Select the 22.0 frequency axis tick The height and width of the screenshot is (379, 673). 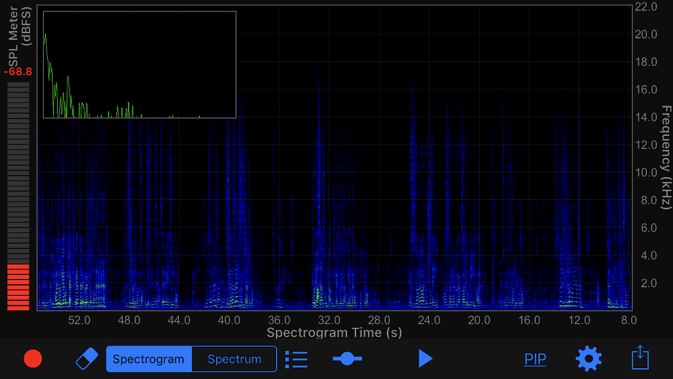pos(646,7)
